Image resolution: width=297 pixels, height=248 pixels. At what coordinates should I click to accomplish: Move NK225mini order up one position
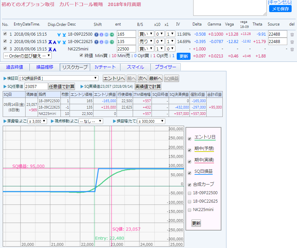coord(54,49)
